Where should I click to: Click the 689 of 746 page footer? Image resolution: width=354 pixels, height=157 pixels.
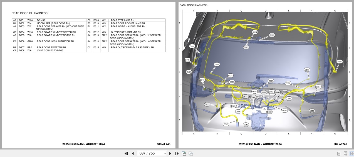pyautogui.click(x=340, y=144)
